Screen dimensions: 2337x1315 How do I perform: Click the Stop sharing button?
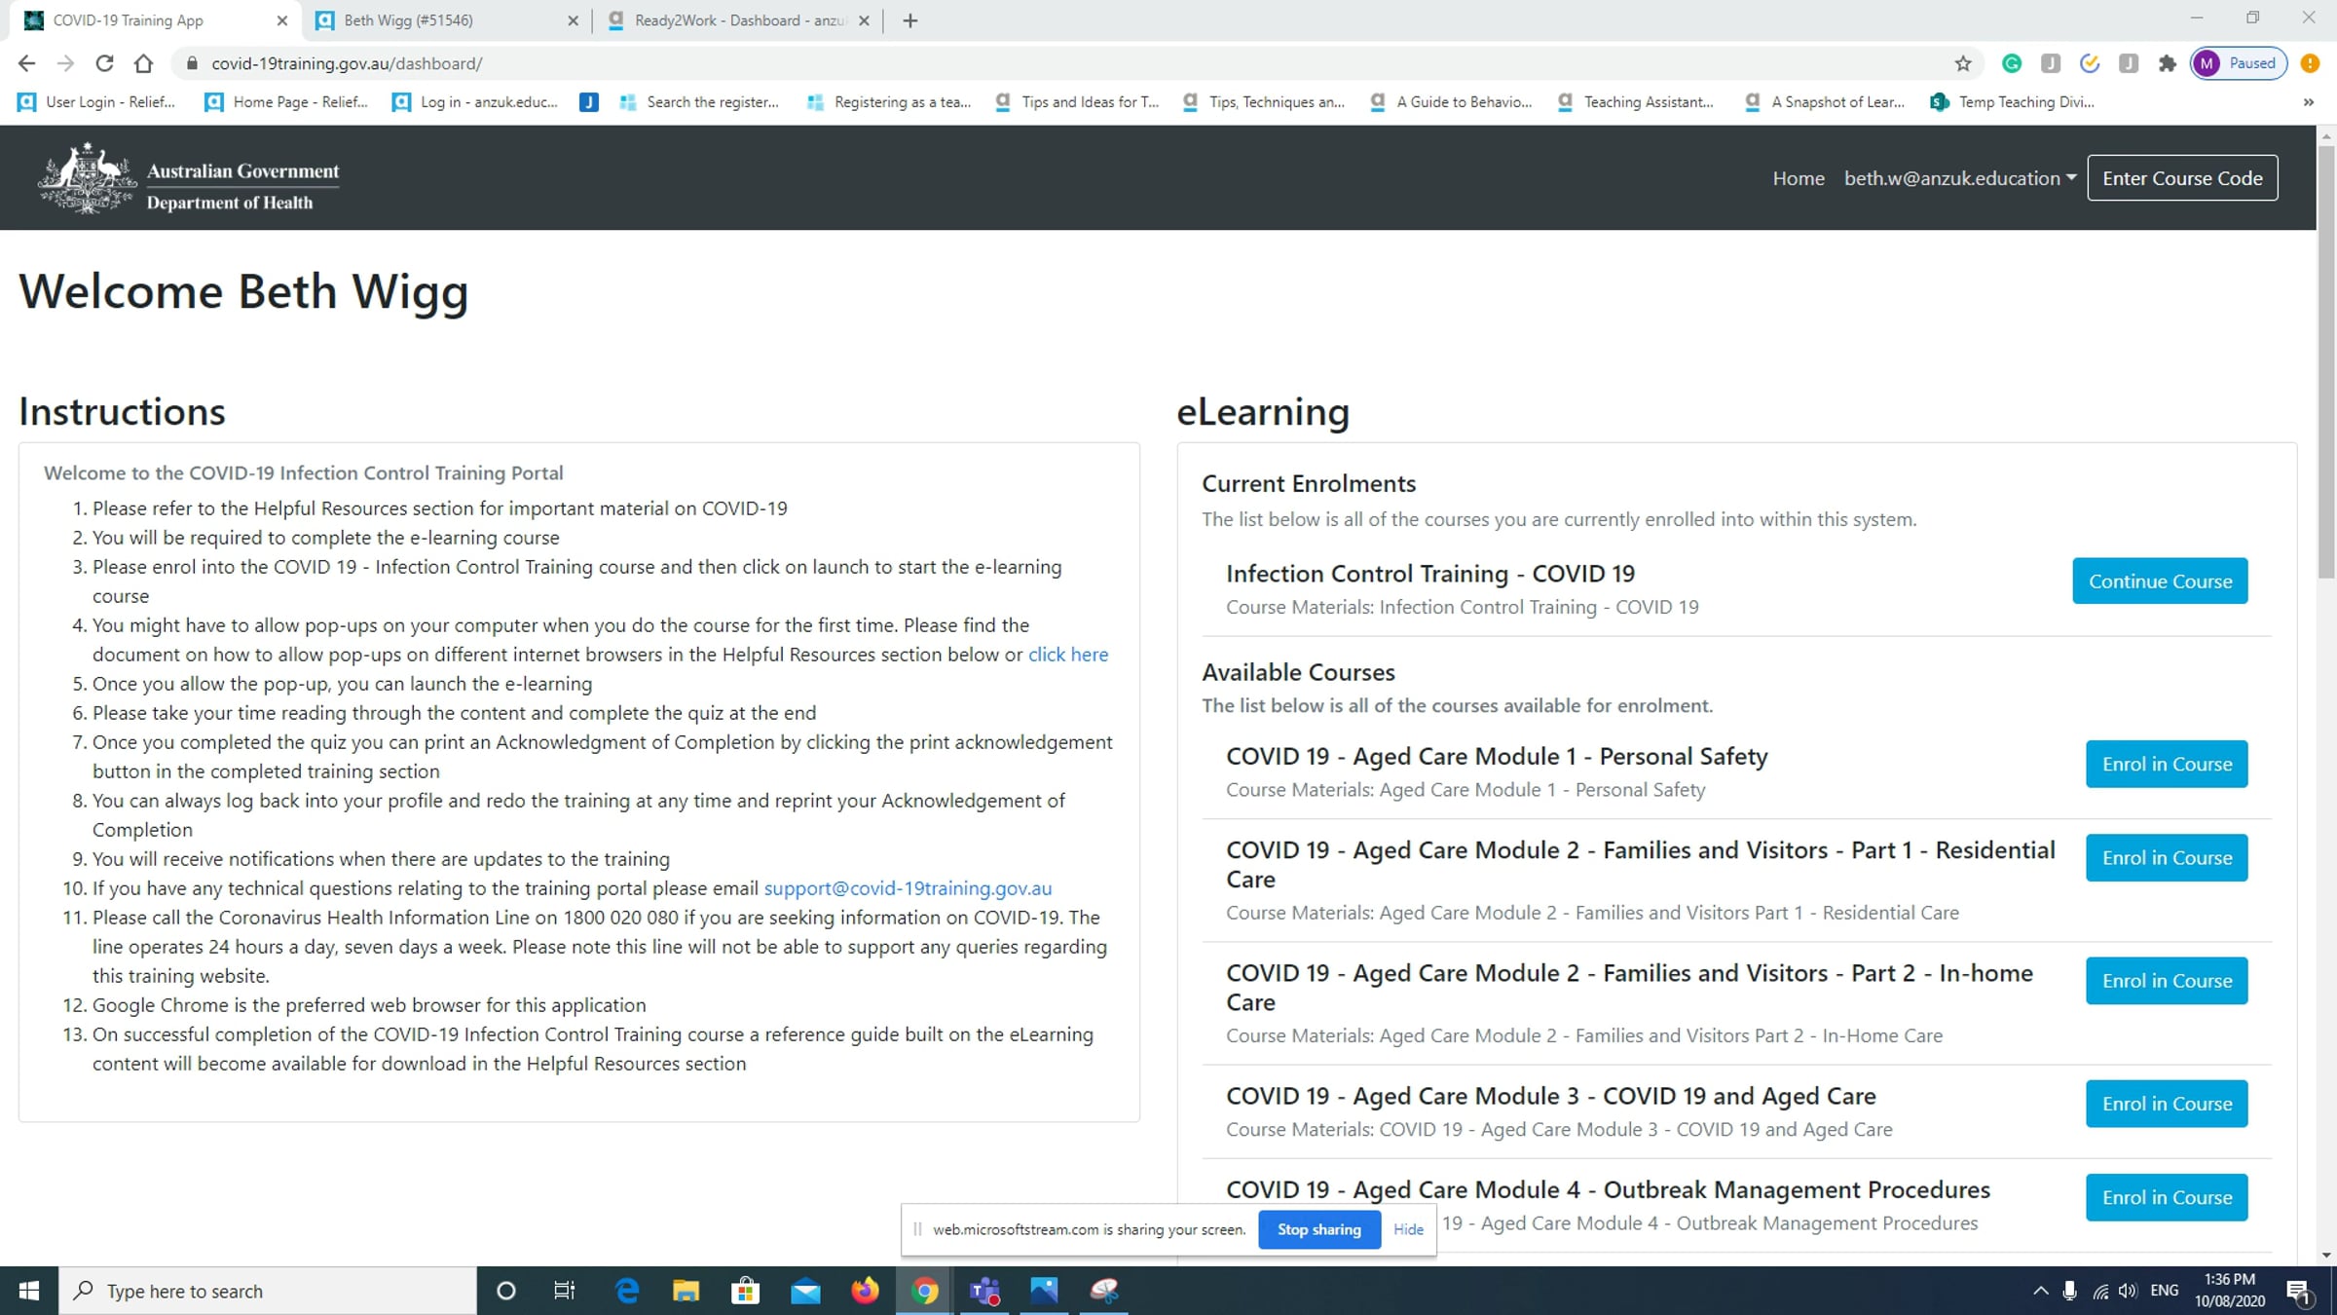tap(1318, 1229)
